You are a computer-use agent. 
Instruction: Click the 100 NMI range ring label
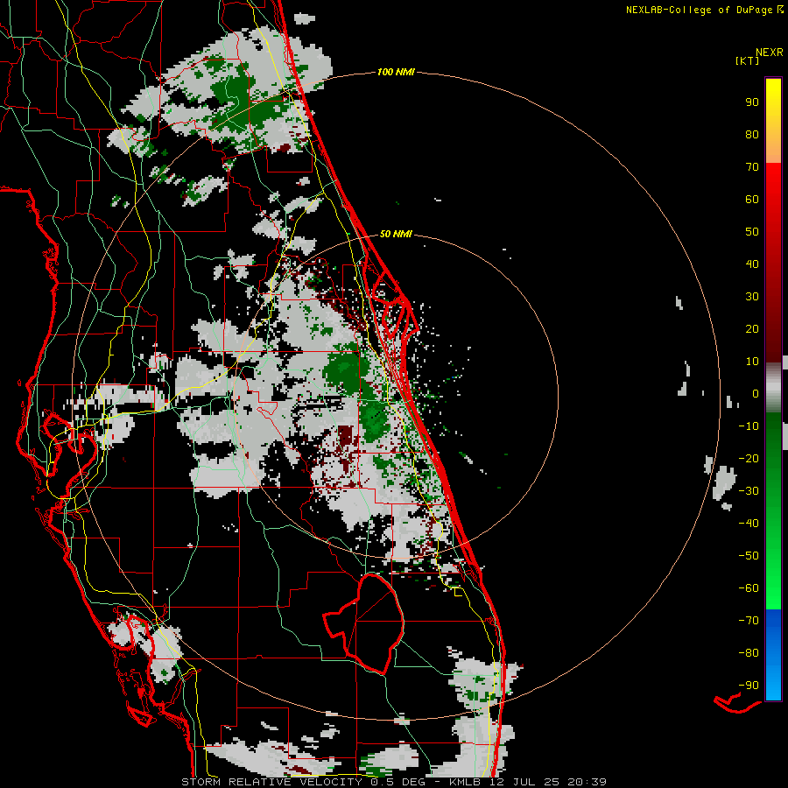coord(396,73)
